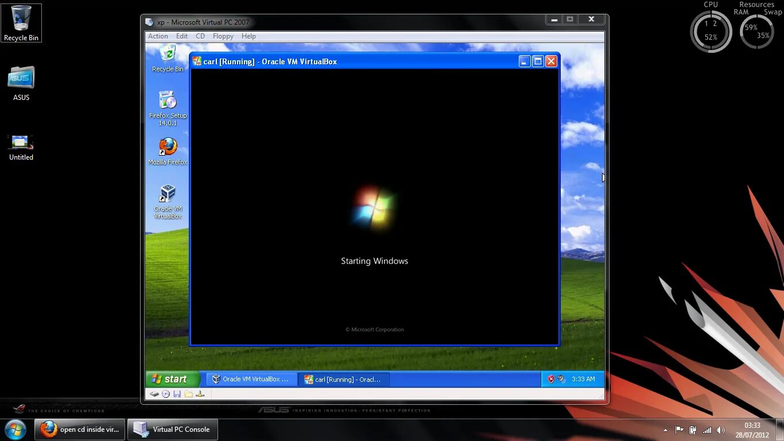The height and width of the screenshot is (441, 784).
Task: Click the floppy disk status icon in Virtual PC
Action: [177, 394]
